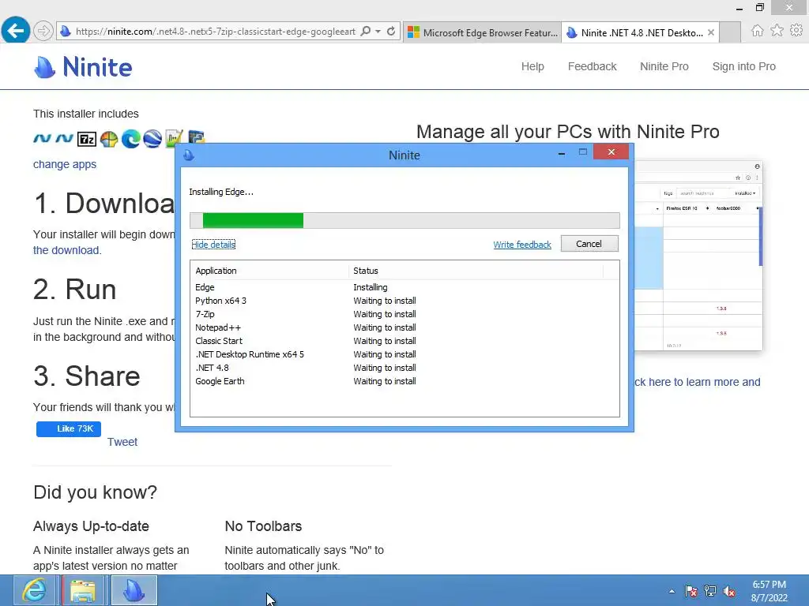Click the Action Center flag tray icon
Image resolution: width=809 pixels, height=606 pixels.
(x=690, y=591)
